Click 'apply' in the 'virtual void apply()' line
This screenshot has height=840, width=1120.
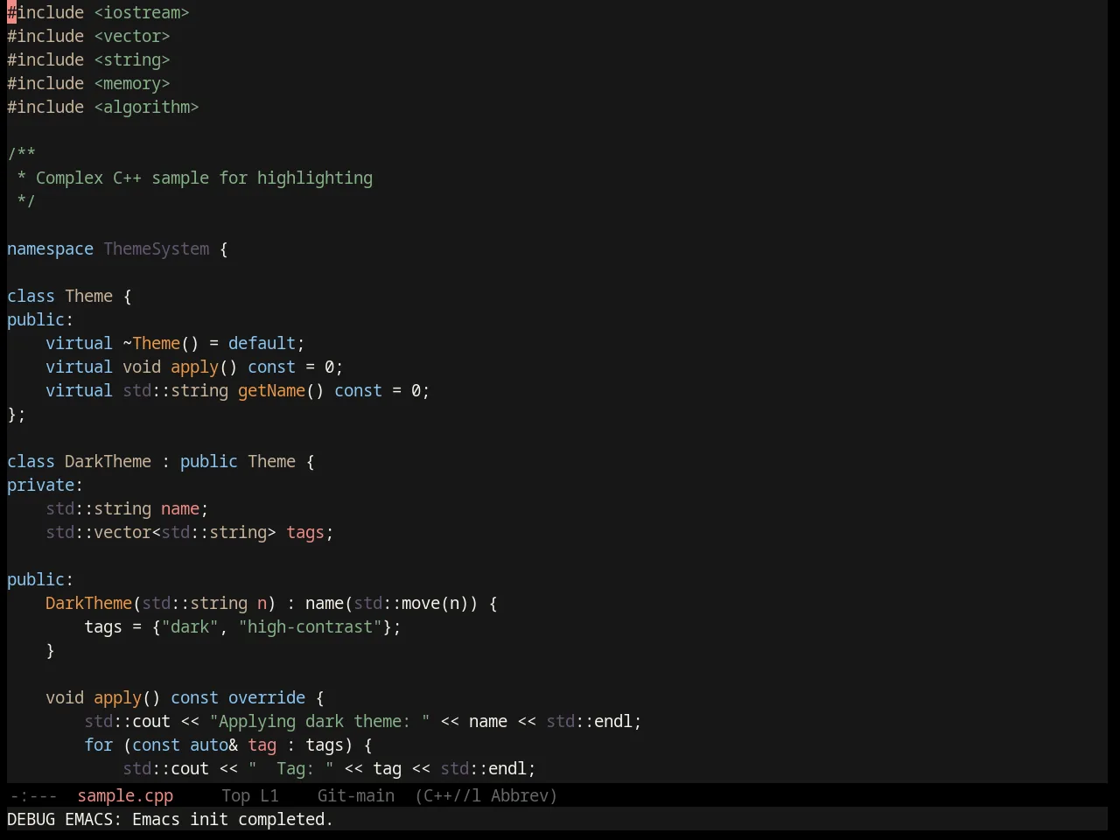tap(194, 367)
